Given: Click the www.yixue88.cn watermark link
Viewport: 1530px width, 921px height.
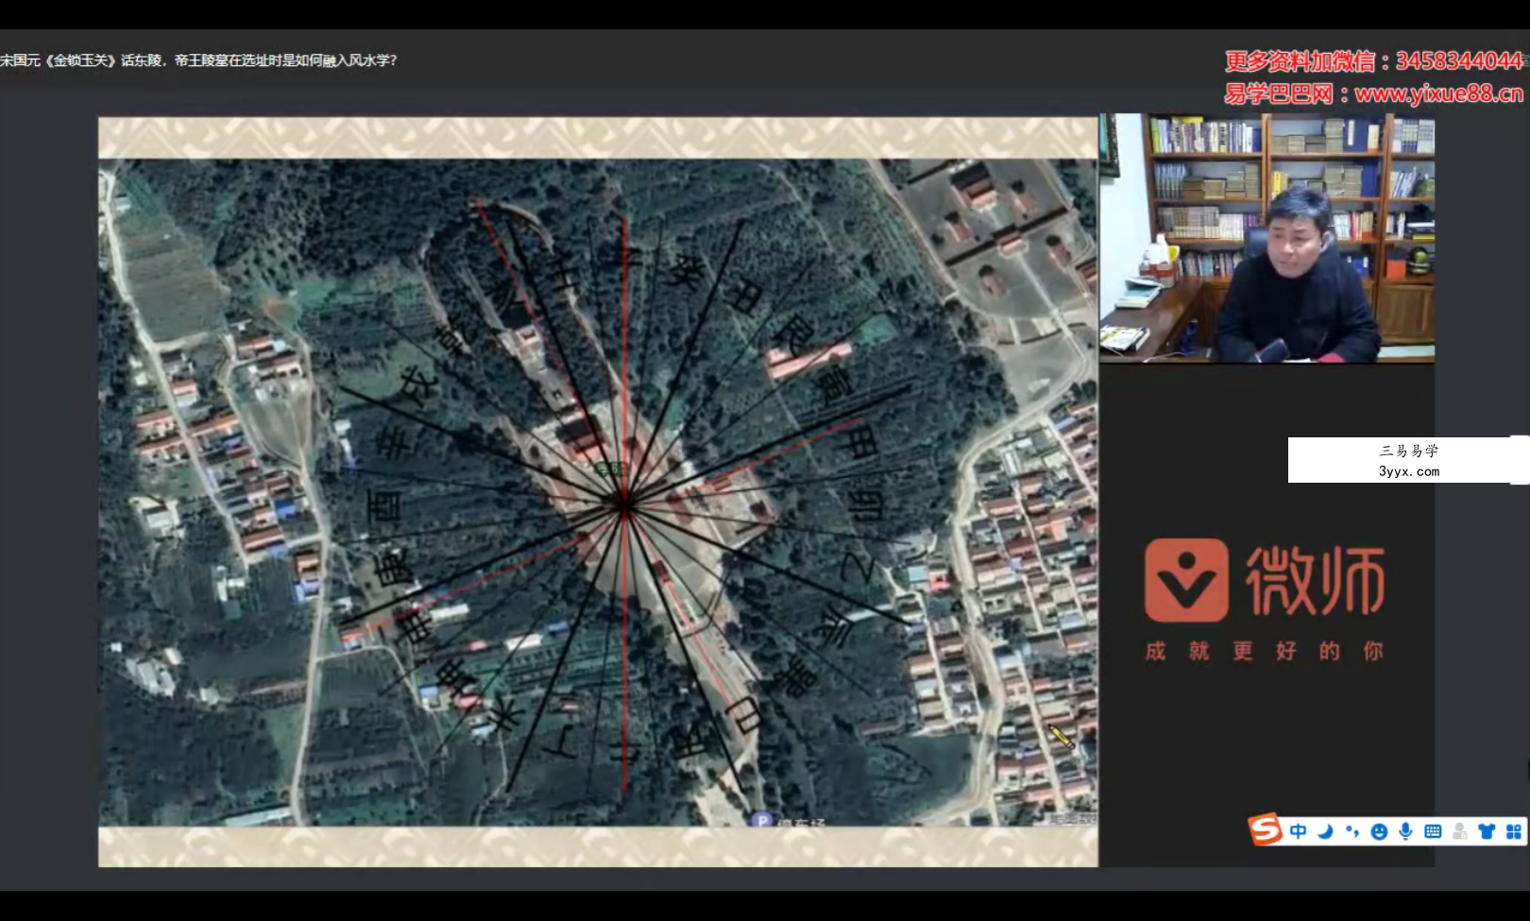Looking at the screenshot, I should click(x=1438, y=94).
